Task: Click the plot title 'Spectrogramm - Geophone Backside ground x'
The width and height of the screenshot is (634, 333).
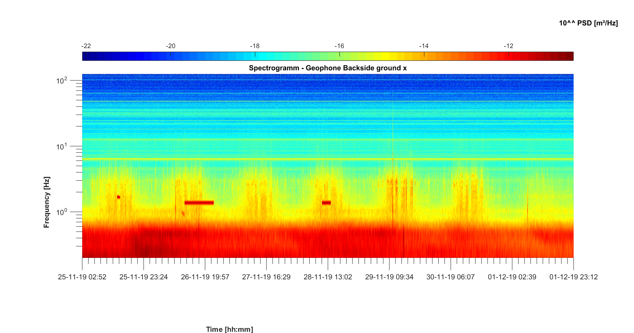Action: pyautogui.click(x=328, y=68)
